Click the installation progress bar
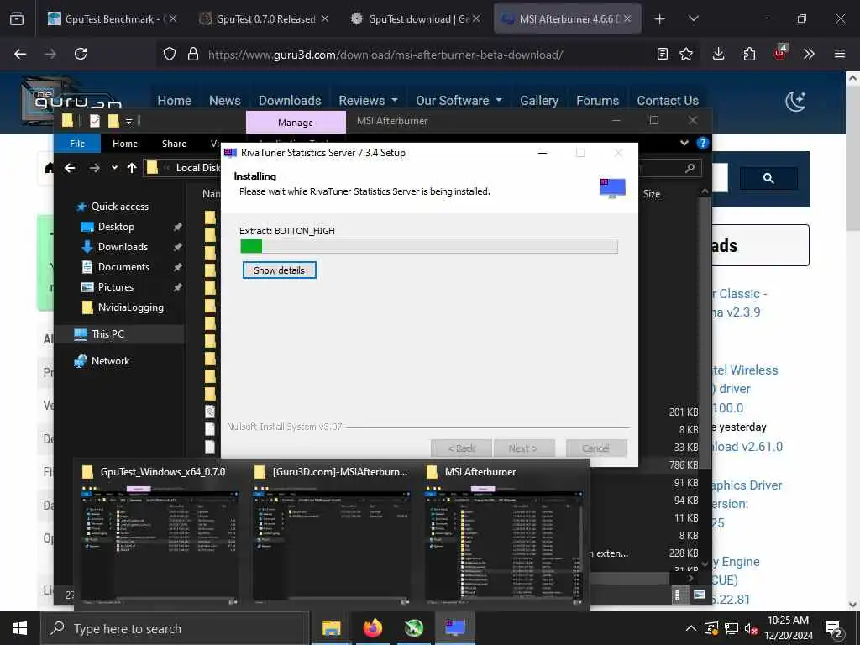The width and height of the screenshot is (860, 645). (x=429, y=246)
